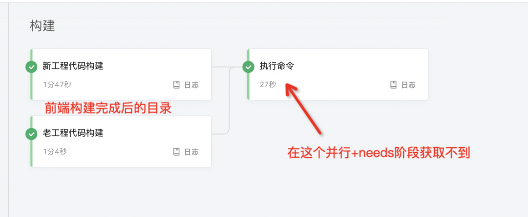Image resolution: width=528 pixels, height=217 pixels.
Task: Click the green check icon on 新工程代码构建
Action: click(x=31, y=67)
